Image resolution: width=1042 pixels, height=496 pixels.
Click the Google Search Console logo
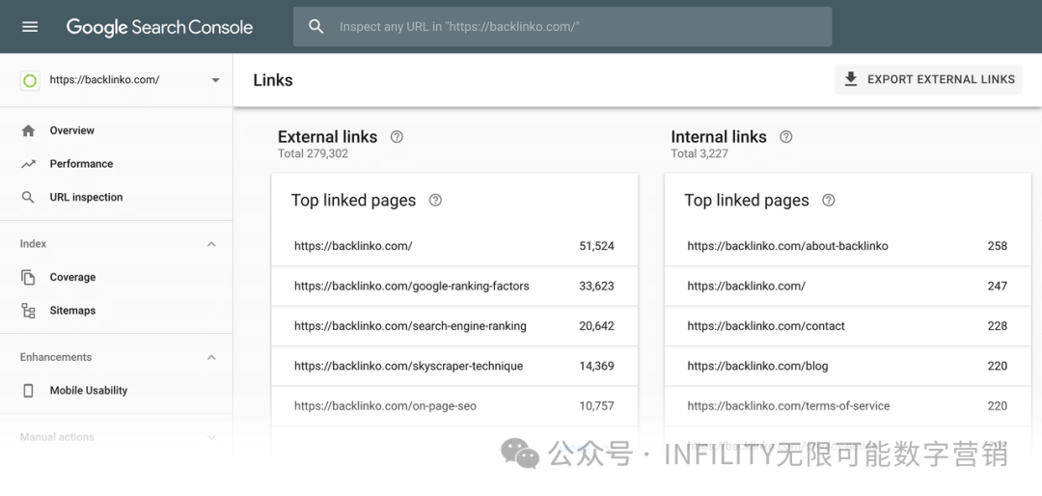click(x=159, y=27)
